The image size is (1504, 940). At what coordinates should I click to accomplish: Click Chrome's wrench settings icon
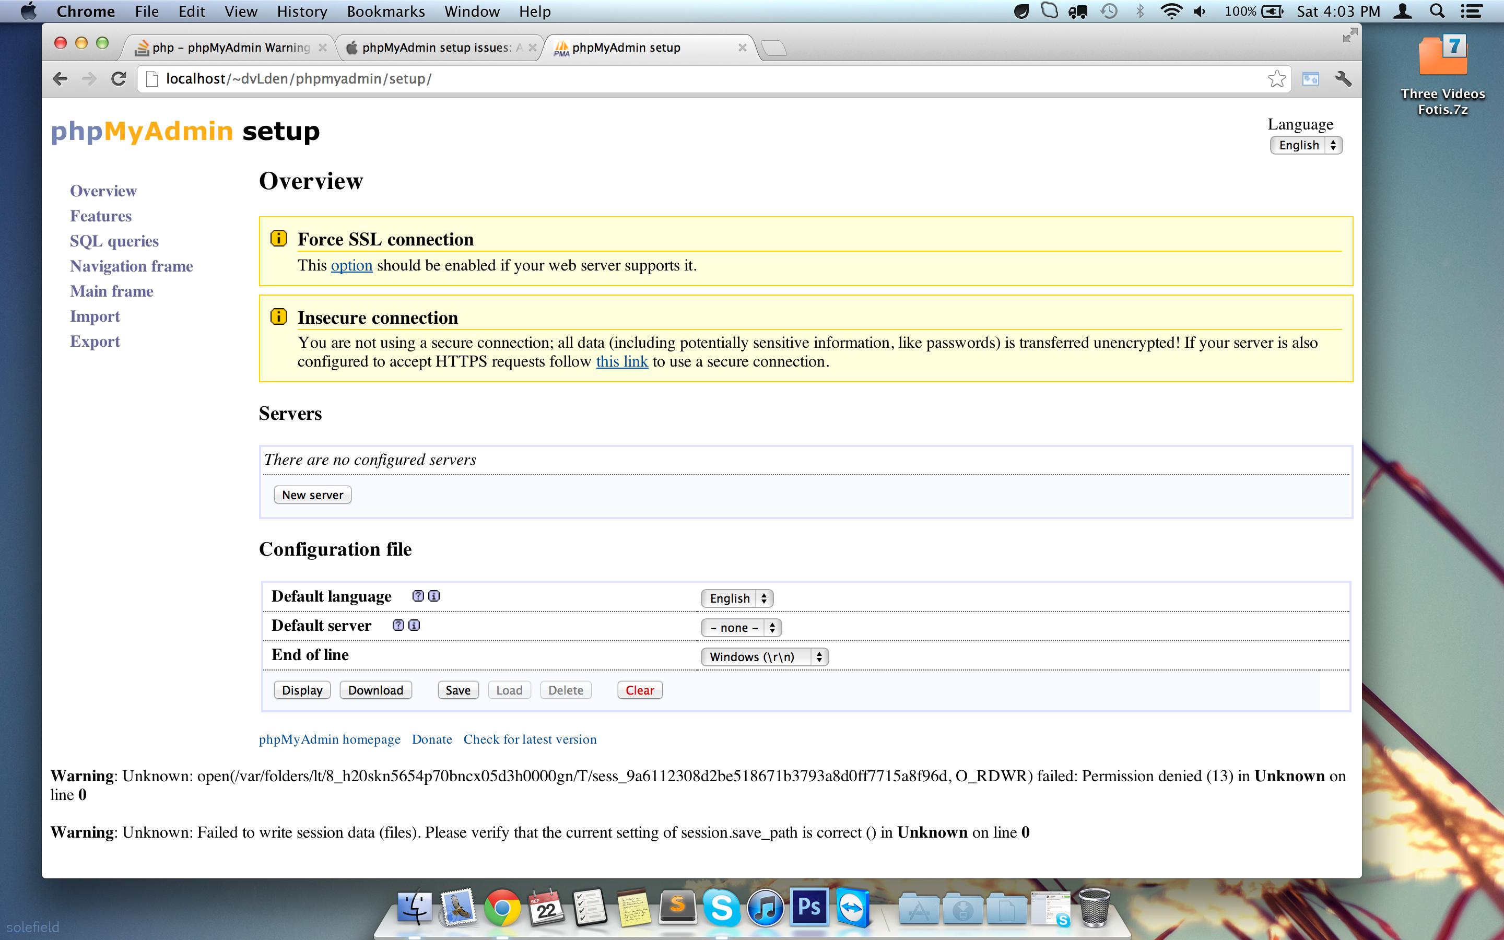[1343, 79]
